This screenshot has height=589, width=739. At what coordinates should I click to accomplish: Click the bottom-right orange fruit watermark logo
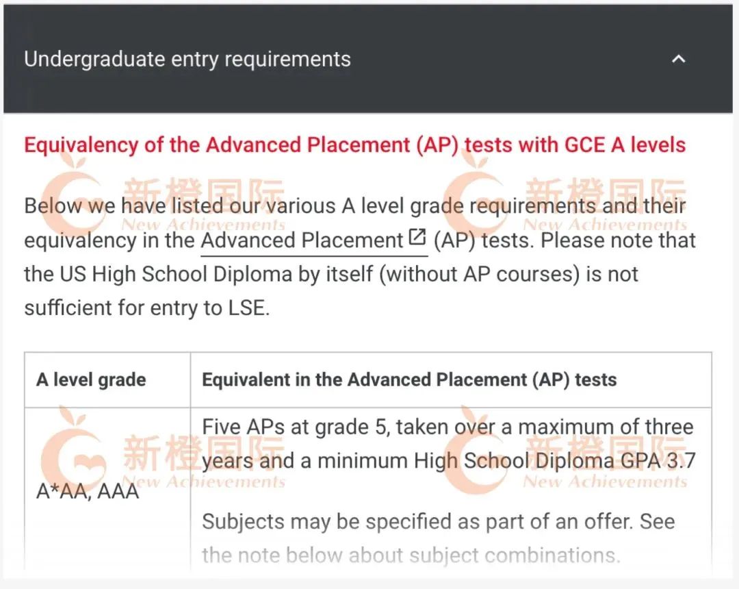pos(476,449)
